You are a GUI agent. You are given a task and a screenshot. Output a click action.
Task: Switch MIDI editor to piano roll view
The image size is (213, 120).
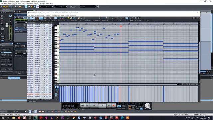pos(33,18)
